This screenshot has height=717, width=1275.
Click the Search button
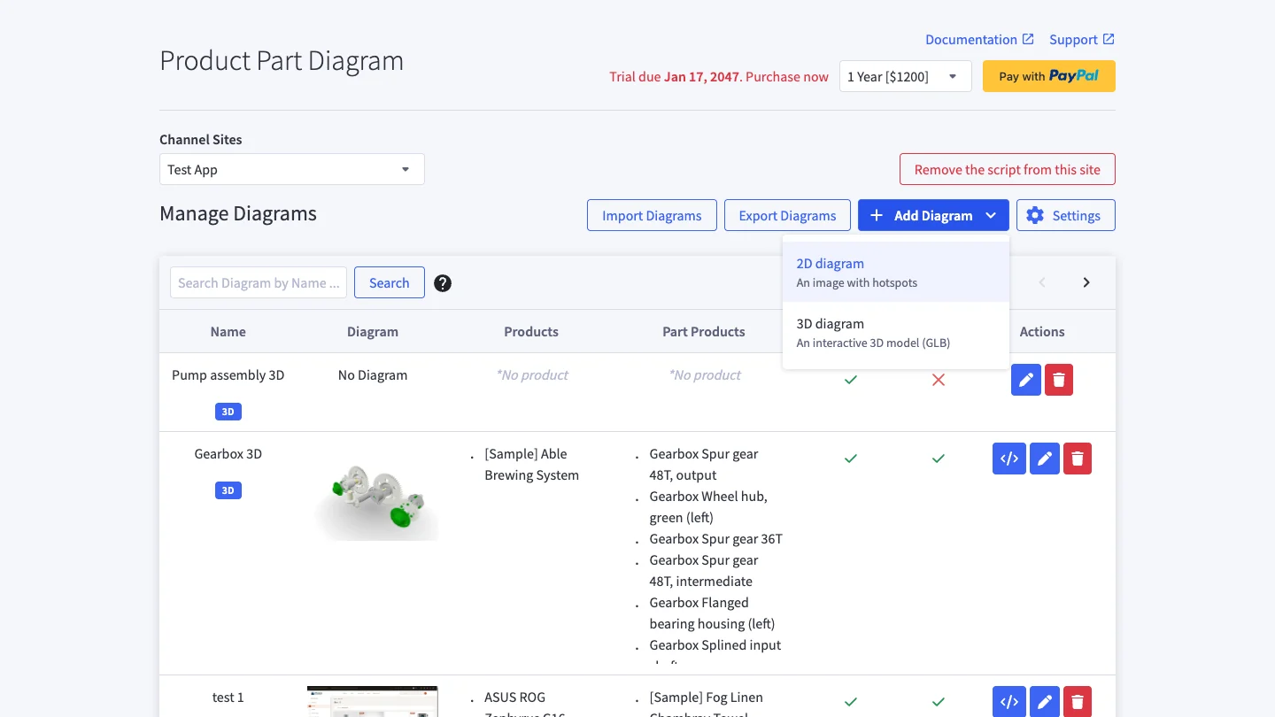[x=390, y=282]
